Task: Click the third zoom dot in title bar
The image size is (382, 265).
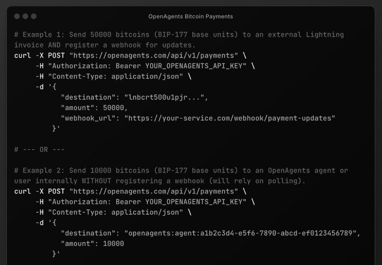Action: pyautogui.click(x=34, y=16)
